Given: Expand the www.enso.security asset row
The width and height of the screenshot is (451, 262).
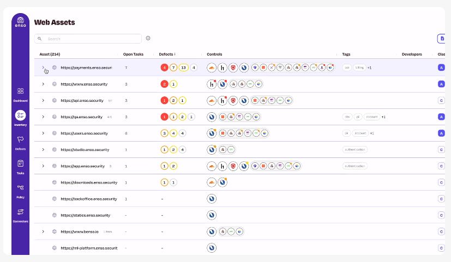Looking at the screenshot, I should [43, 84].
